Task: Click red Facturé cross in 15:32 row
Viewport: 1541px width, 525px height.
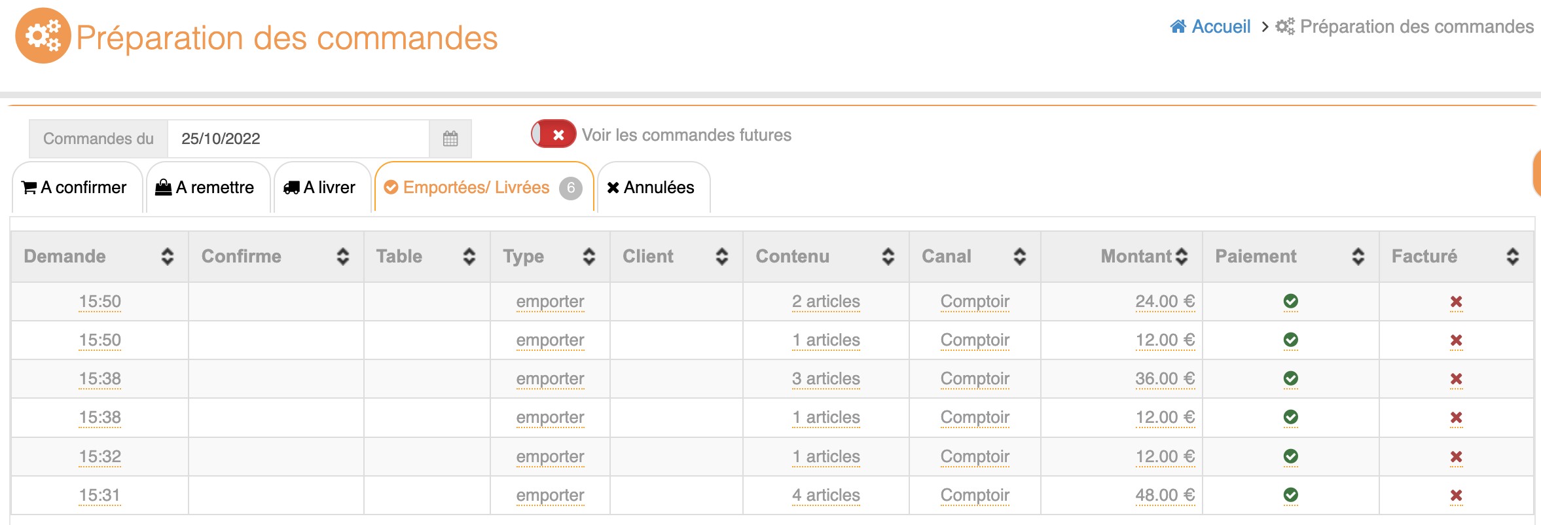Action: [1456, 457]
